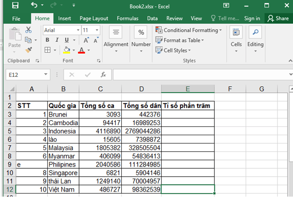
Task: Toggle Underline formatting
Action: click(x=68, y=40)
